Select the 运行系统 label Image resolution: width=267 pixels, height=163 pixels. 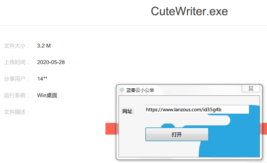17,95
